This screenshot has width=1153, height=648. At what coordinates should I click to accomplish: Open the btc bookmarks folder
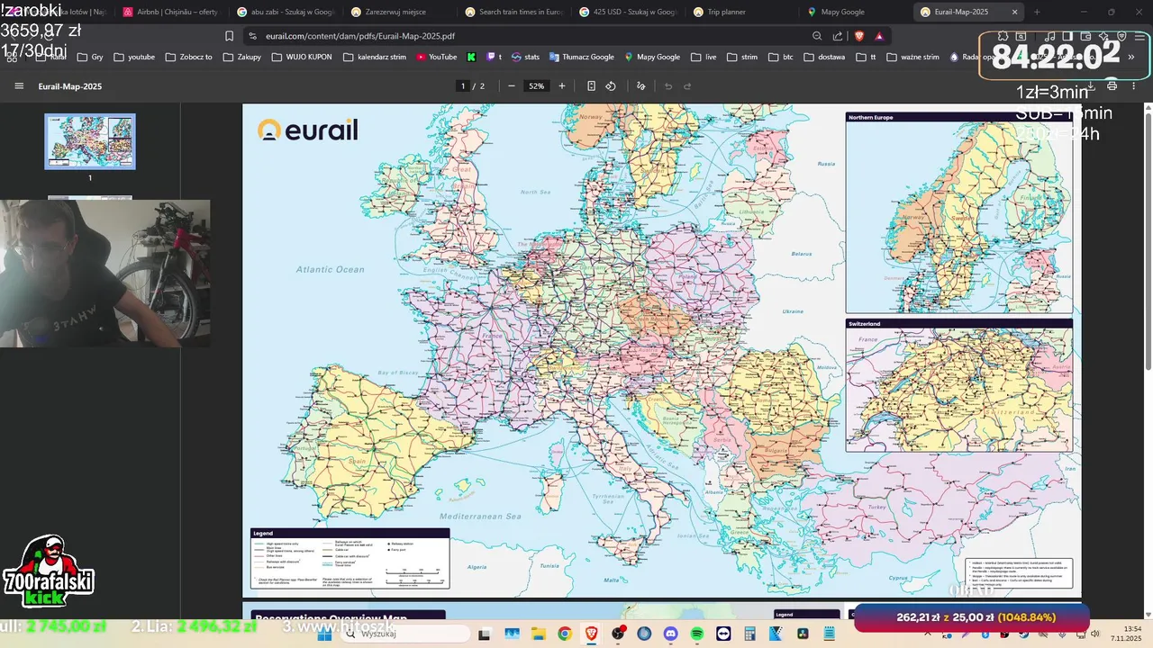781,57
